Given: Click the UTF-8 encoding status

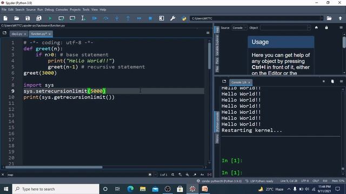Looking at the screenshot, I should 305,181.
